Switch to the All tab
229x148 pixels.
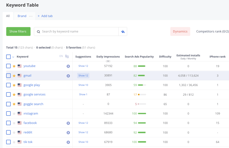click(x=8, y=16)
